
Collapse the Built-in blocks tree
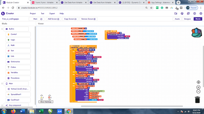[2, 29]
